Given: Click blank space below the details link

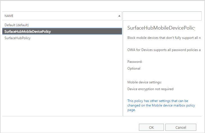Looking at the screenshot, I should click(x=163, y=114).
